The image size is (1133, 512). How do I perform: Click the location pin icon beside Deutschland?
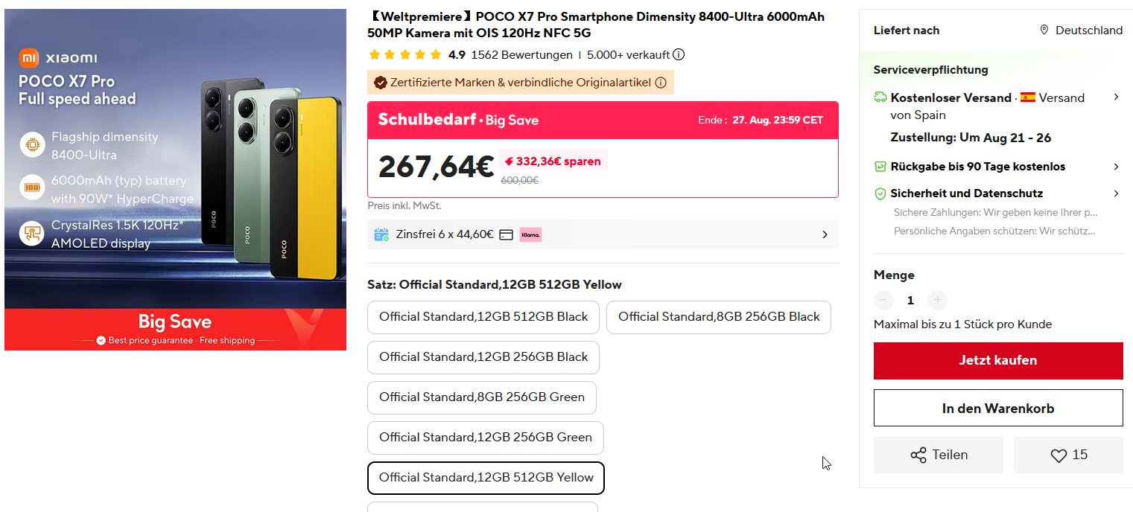tap(1044, 30)
